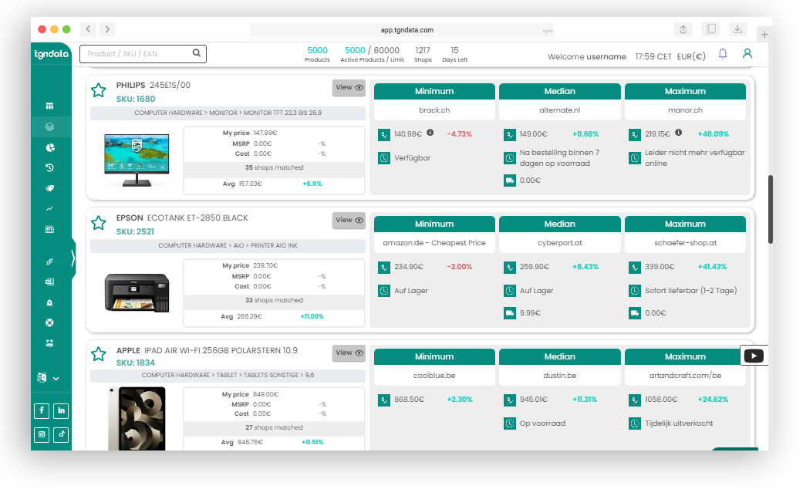Open the user profile icon in top bar
Screen dimensions: 803x496
(x=747, y=53)
